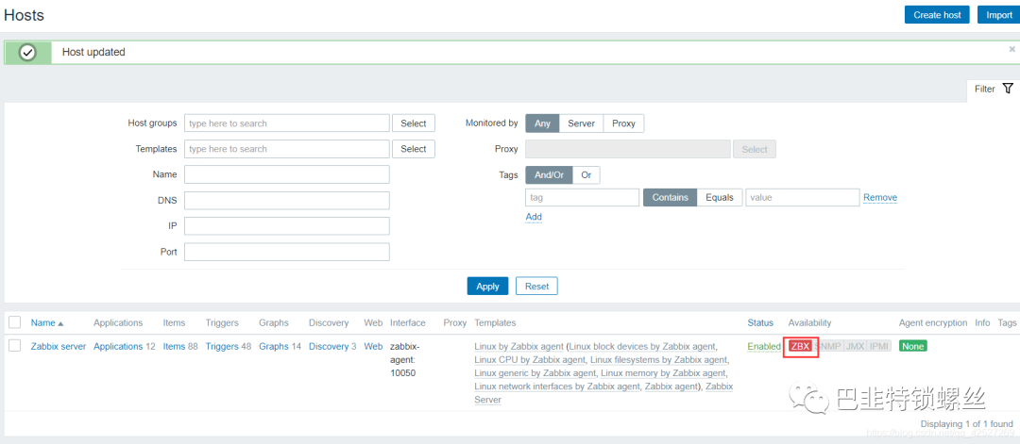Open Linux by Zabbix agent template
Viewport: 1020px width, 444px height.
click(x=519, y=347)
